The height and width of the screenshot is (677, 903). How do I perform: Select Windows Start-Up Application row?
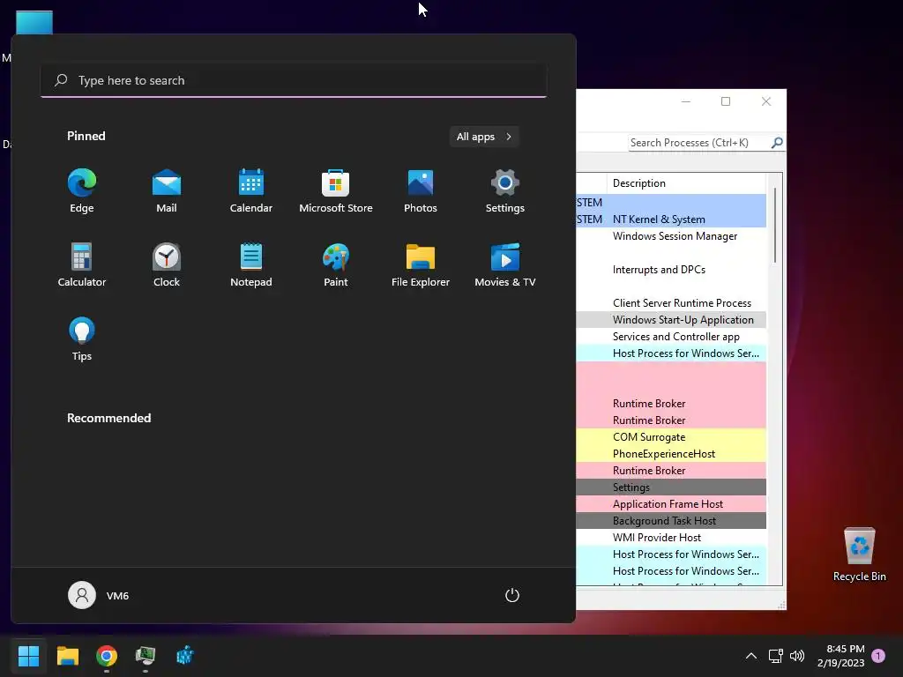pyautogui.click(x=671, y=319)
